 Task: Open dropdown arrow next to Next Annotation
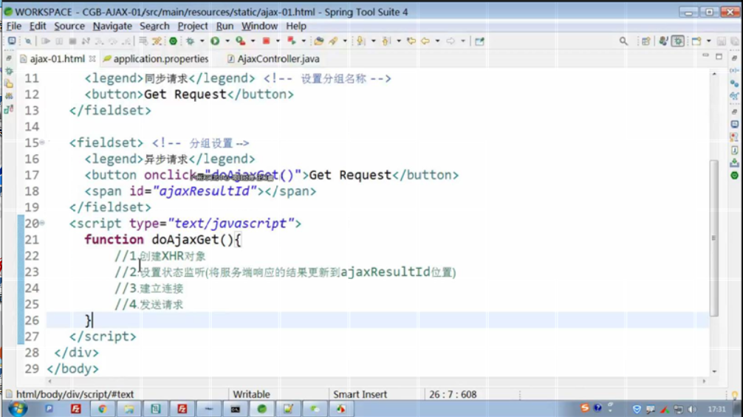click(x=374, y=41)
